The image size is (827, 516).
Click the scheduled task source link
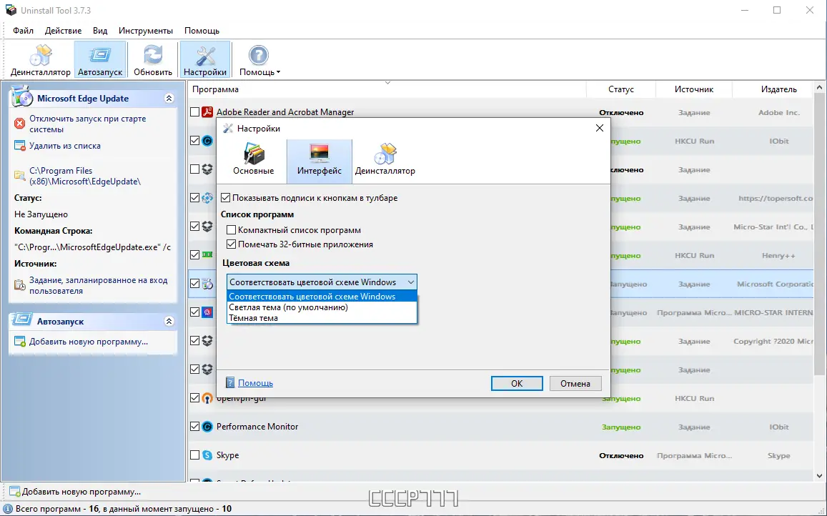click(99, 285)
